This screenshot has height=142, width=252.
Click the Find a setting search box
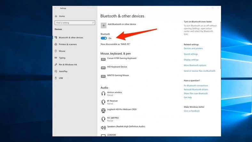click(75, 23)
